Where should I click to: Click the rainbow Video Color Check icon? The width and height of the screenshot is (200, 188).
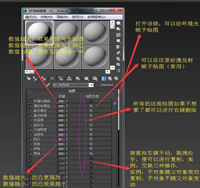click(118, 47)
